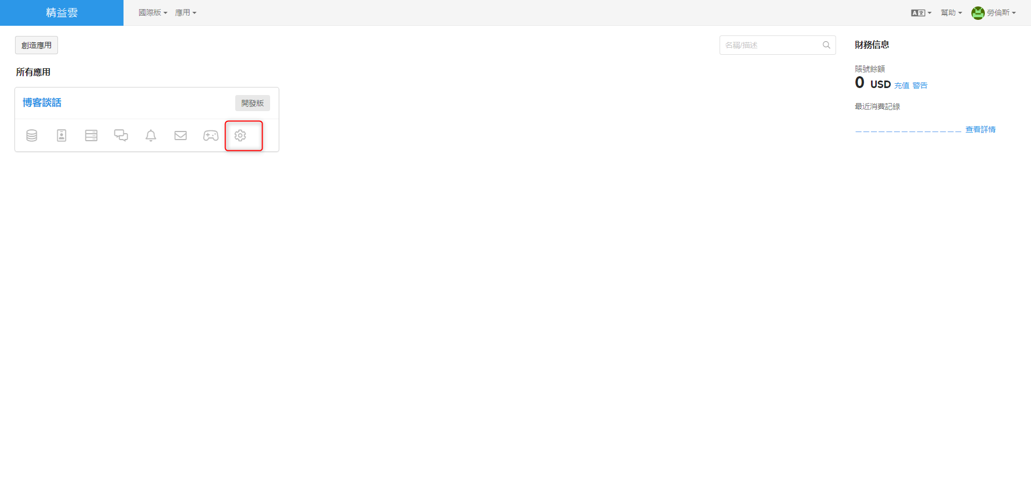Open the user contacts icon

coord(62,135)
